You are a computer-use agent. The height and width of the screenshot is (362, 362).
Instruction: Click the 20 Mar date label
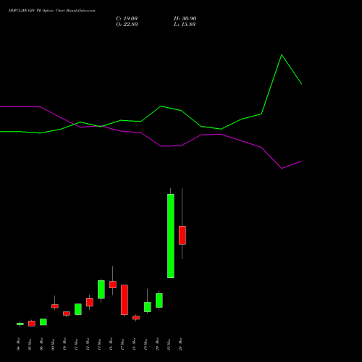click(158, 344)
